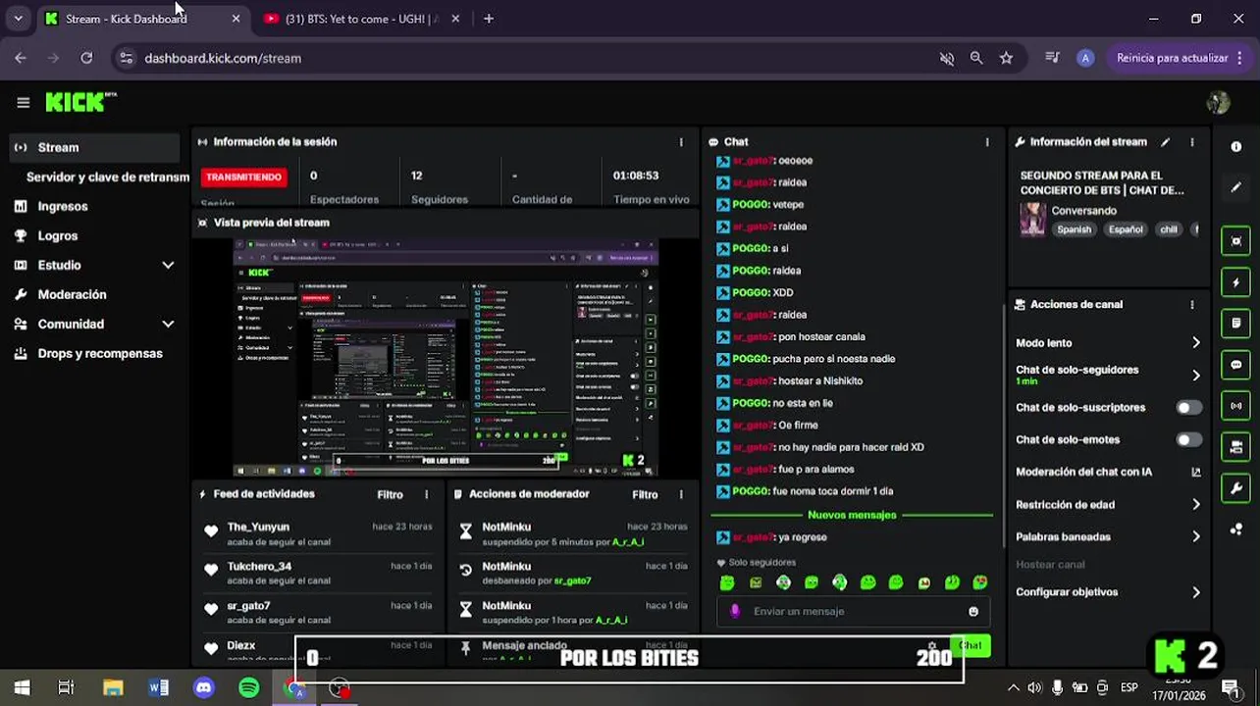Screen dimensions: 1260x706
Task: Click Filtro in Acciones de moderador
Action: (645, 494)
